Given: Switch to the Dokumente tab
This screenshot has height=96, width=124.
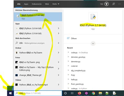Looking at the screenshot, I should 37,4.
